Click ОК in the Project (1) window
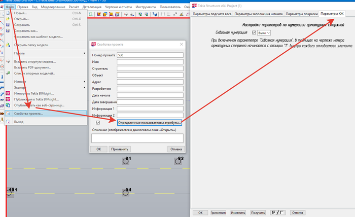Screen dimensions: 355x217 pyautogui.click(x=200, y=213)
